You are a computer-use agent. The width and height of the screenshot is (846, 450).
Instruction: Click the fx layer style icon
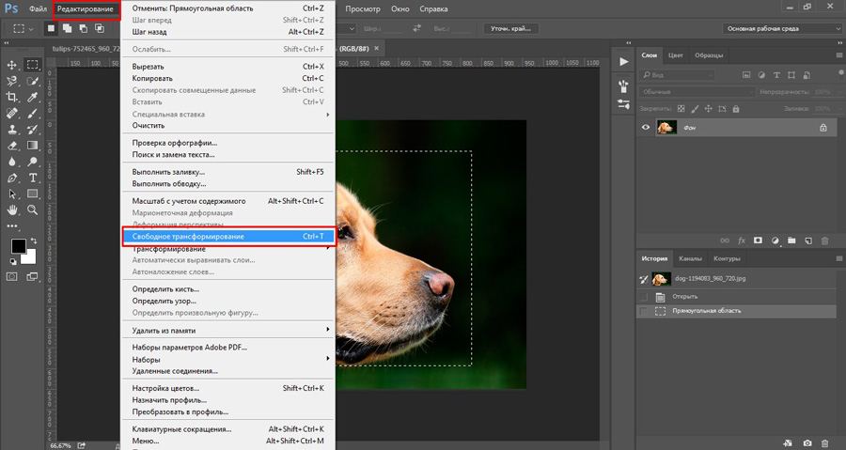(x=742, y=241)
